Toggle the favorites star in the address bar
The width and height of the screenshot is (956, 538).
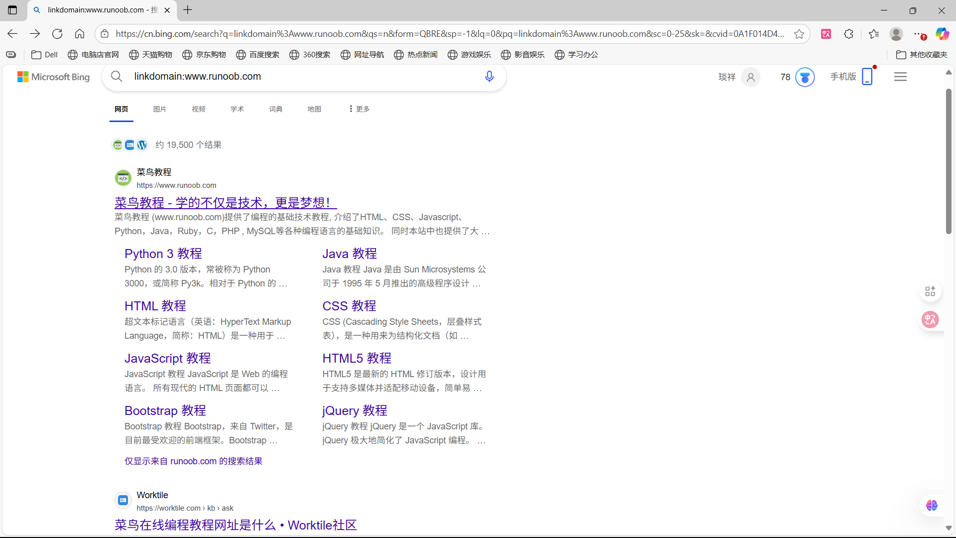(x=799, y=33)
